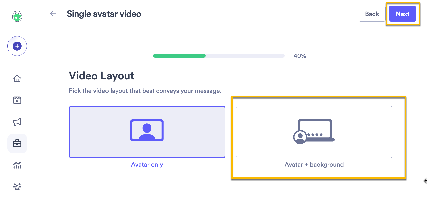Screen dimensions: 427x223
Task: Click the Back button
Action: (372, 14)
